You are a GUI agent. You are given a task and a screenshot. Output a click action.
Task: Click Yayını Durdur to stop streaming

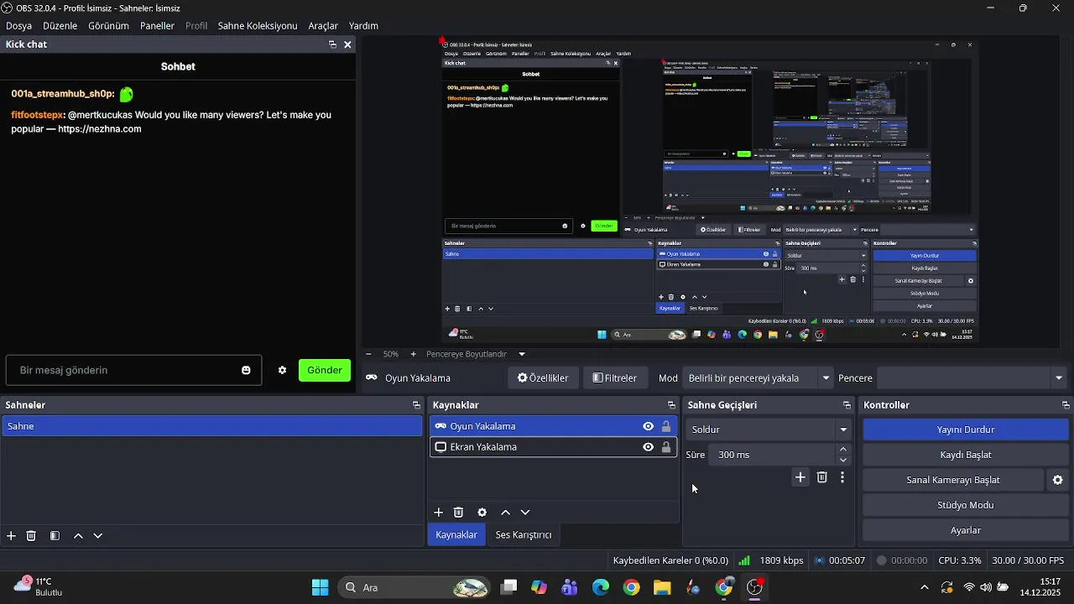click(x=966, y=430)
